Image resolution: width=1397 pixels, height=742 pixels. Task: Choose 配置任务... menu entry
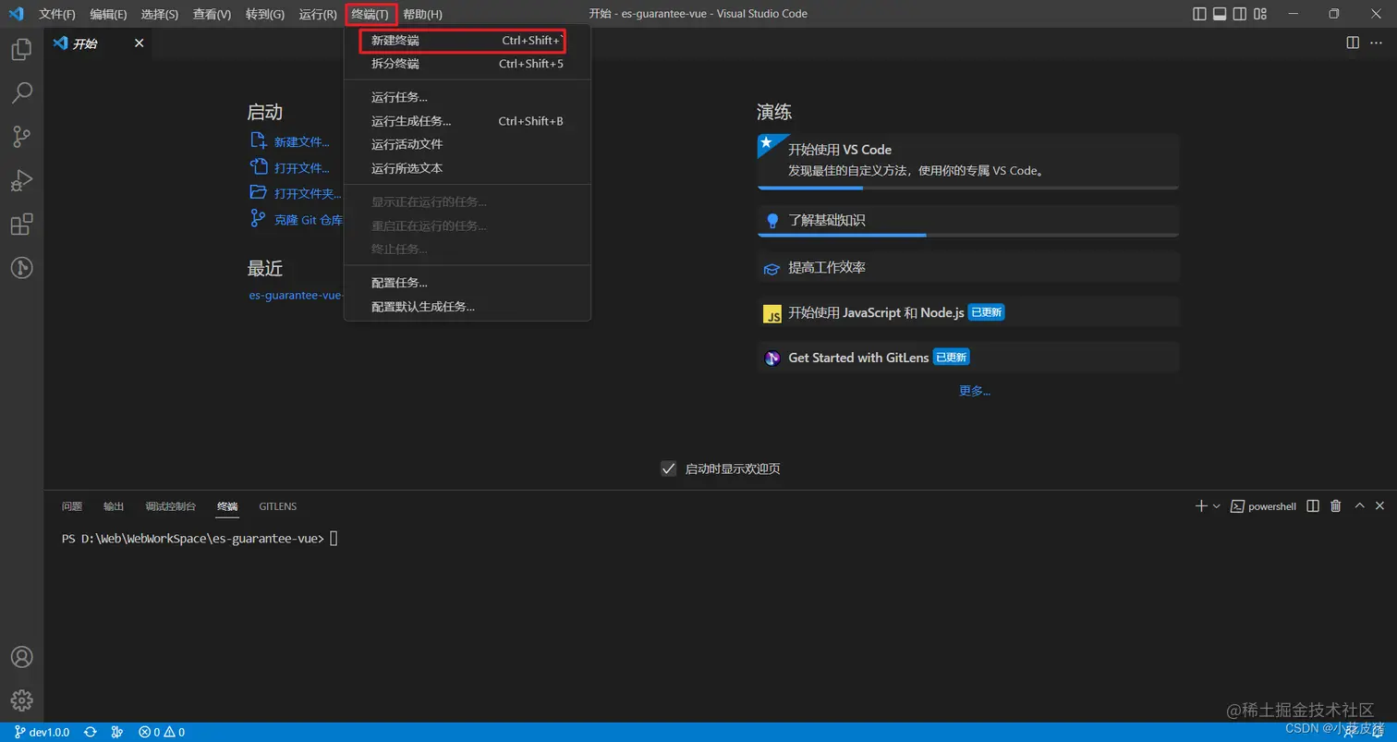[467, 283]
